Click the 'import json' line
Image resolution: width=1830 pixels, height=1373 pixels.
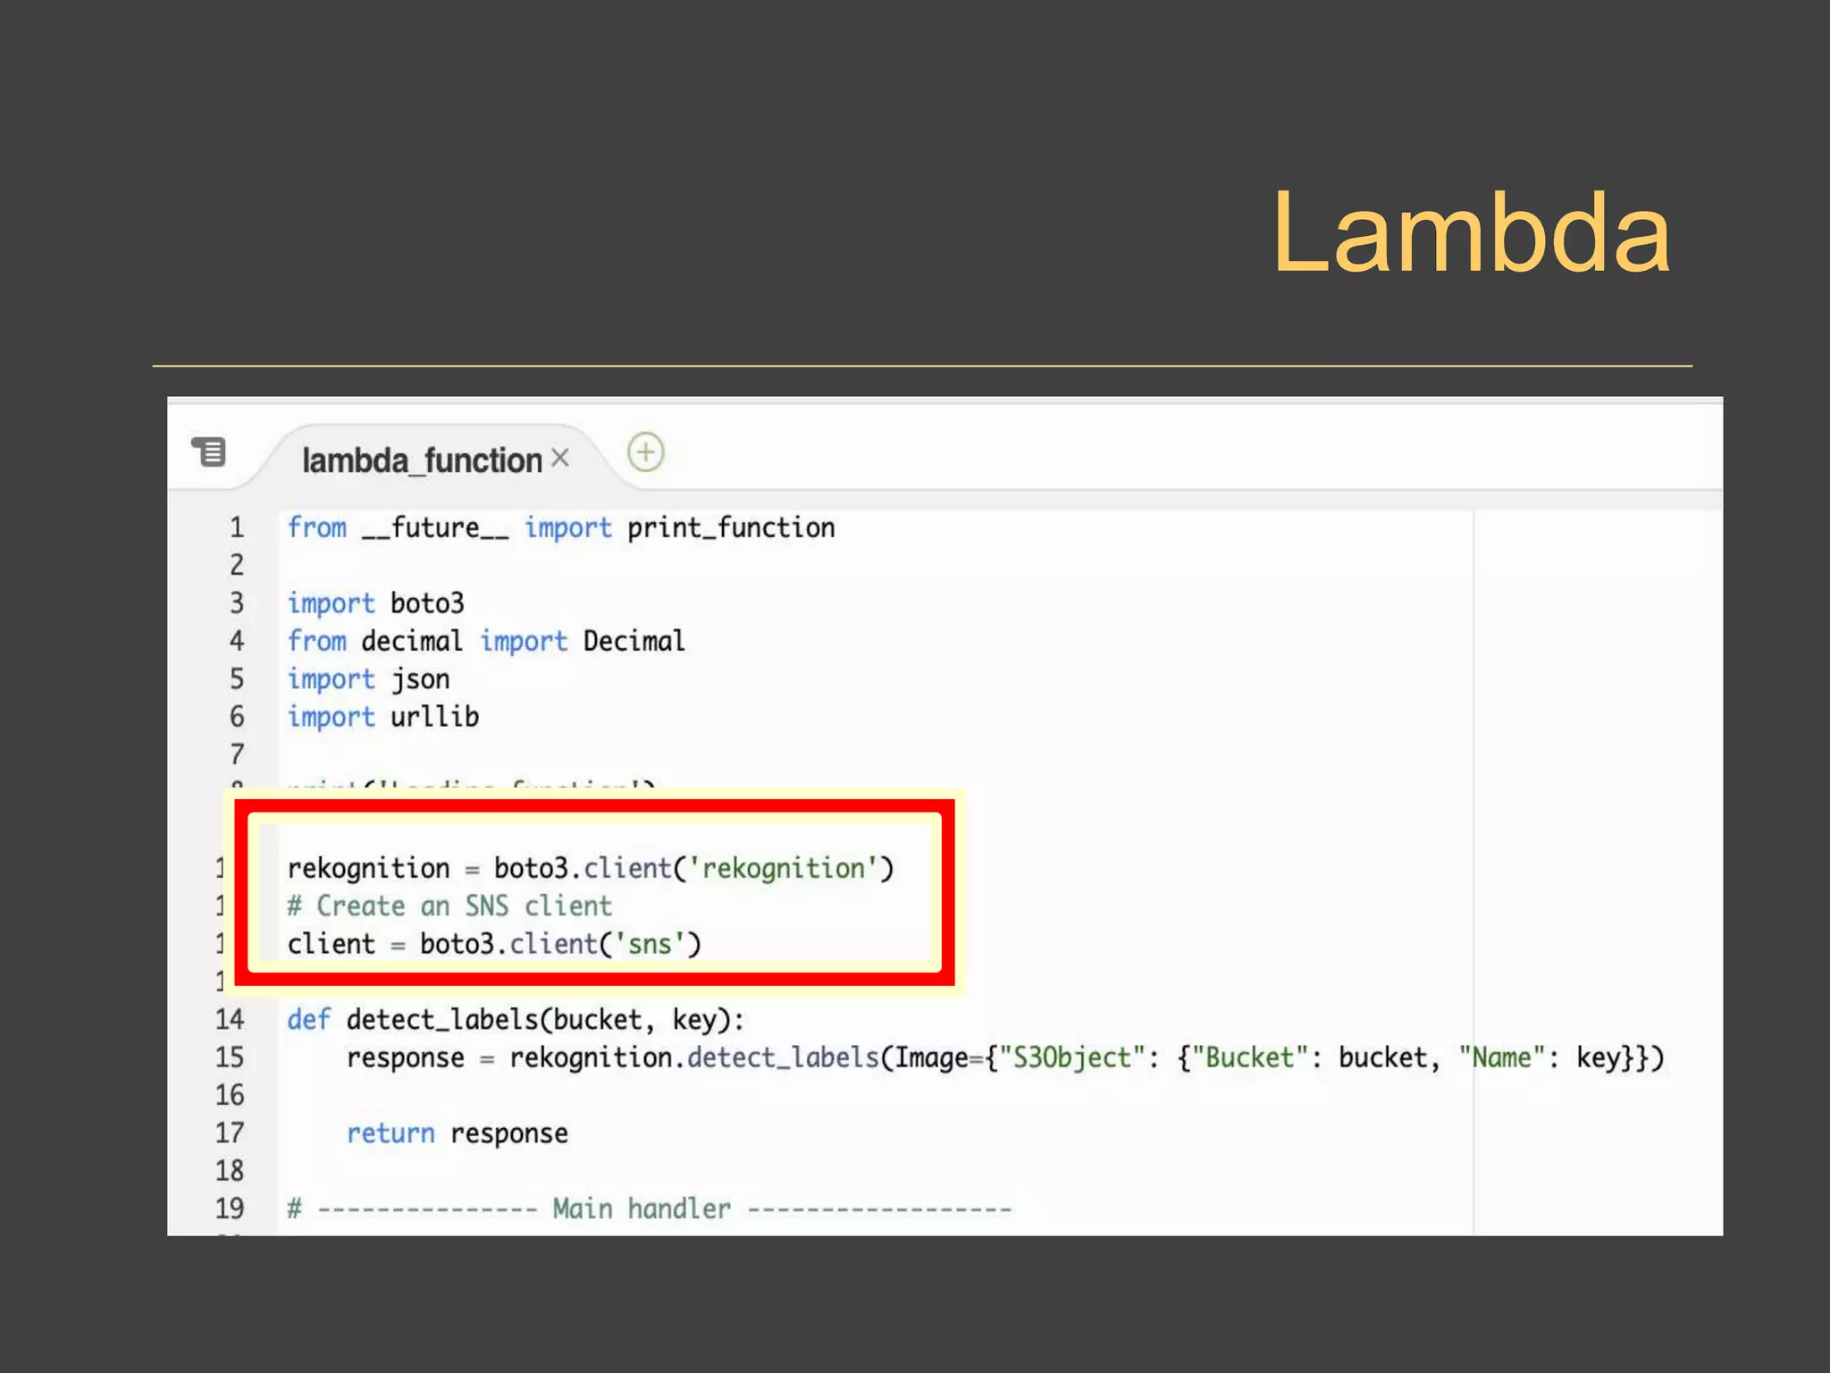(x=368, y=679)
